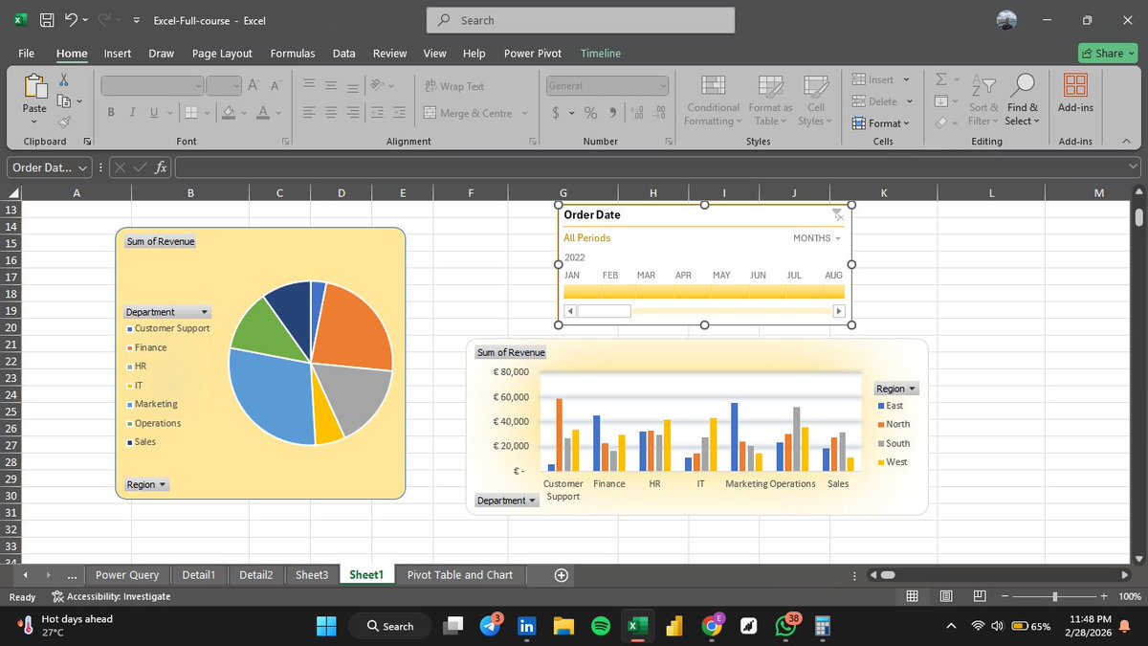This screenshot has width=1148, height=646.
Task: Click the Decrease Decimal icon
Action: coord(659,113)
